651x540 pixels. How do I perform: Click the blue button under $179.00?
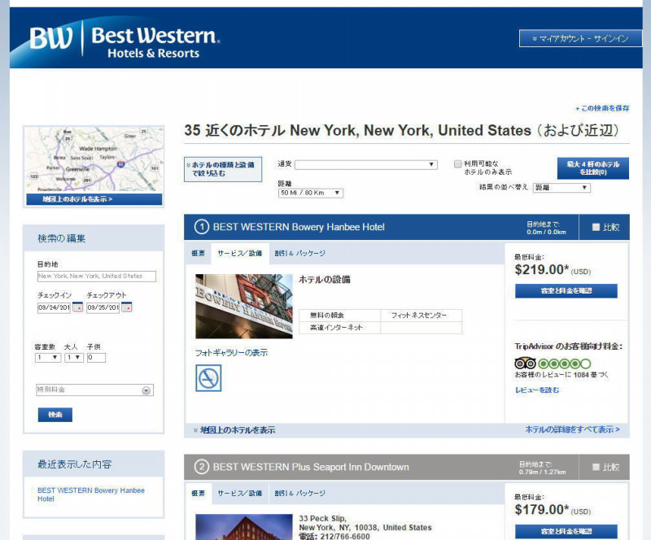tap(566, 531)
